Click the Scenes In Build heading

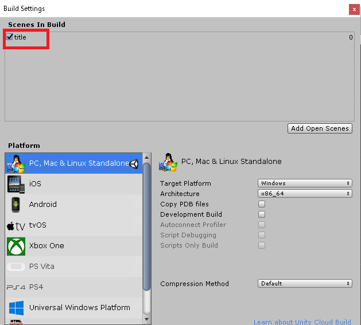[x=37, y=25]
